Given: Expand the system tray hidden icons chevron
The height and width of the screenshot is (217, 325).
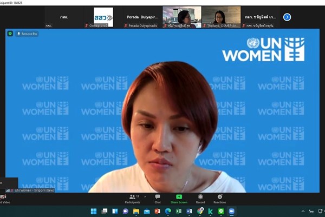Looking at the screenshot, I should (303, 211).
